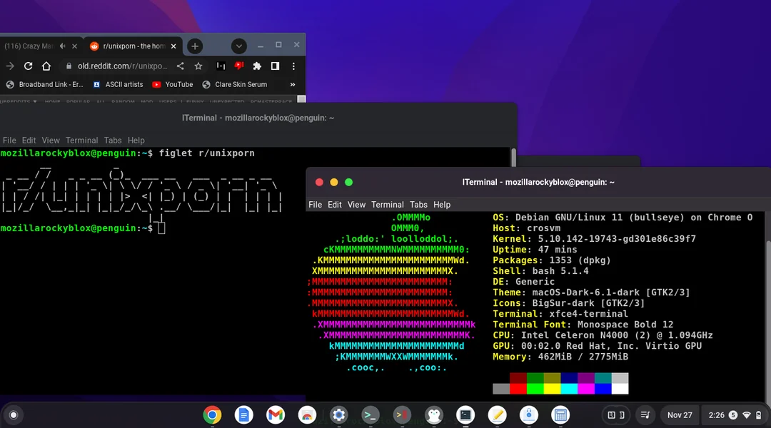
Task: Click the 'Uptime: 47 mins' line
Action: (x=535, y=250)
